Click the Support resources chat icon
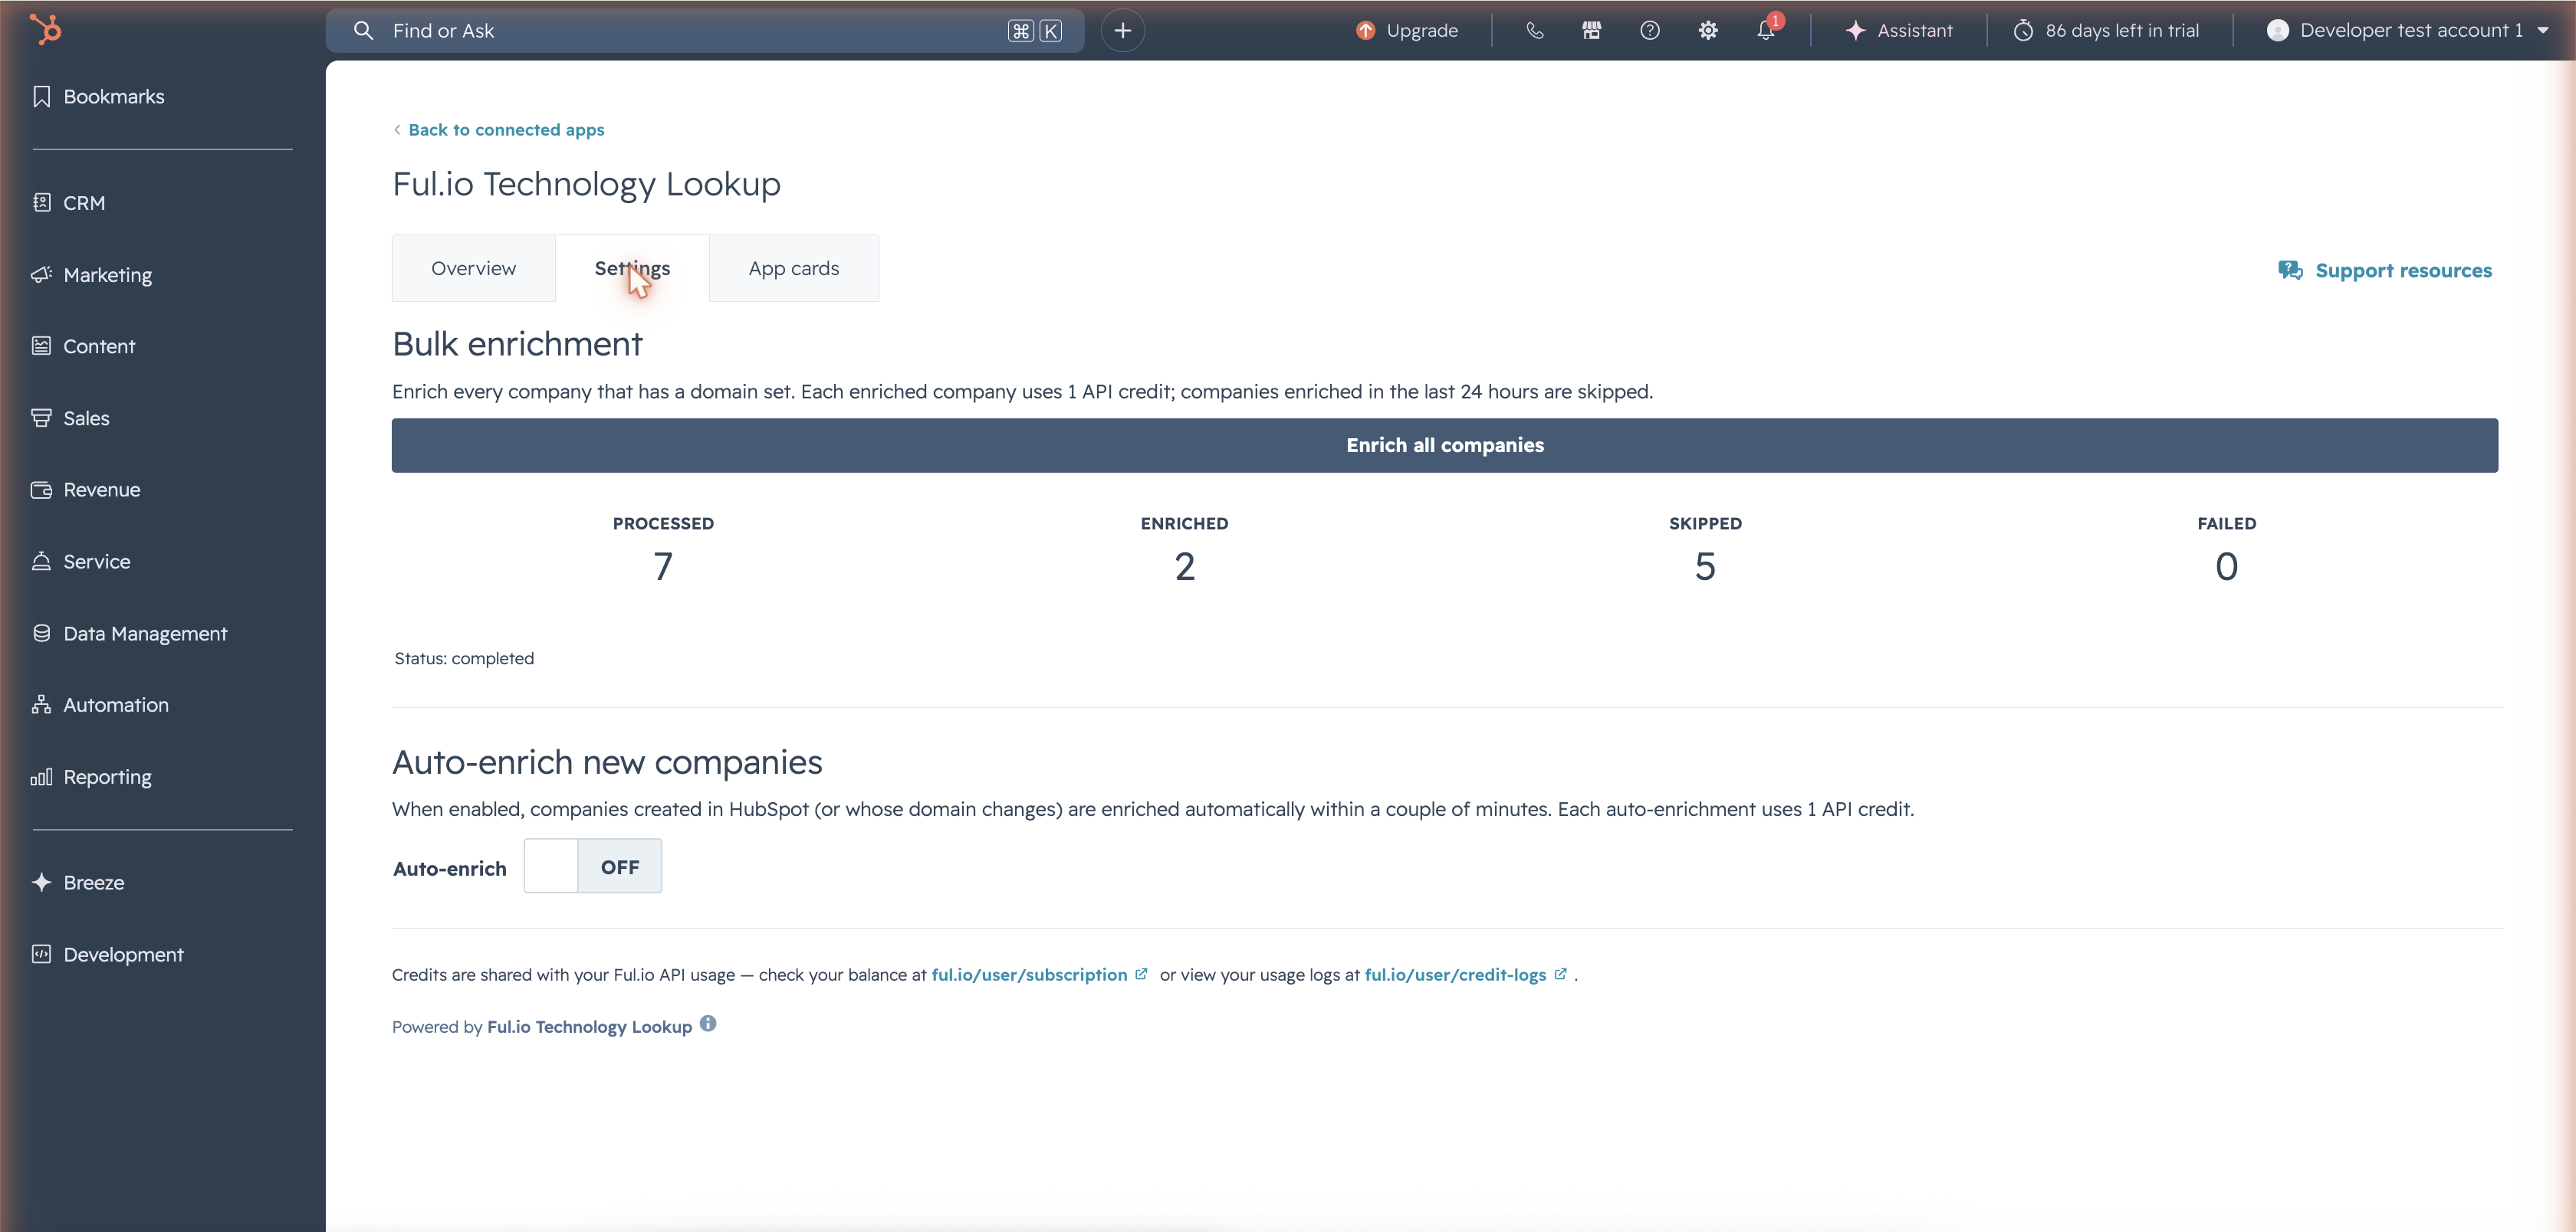2576x1232 pixels. coord(2289,270)
